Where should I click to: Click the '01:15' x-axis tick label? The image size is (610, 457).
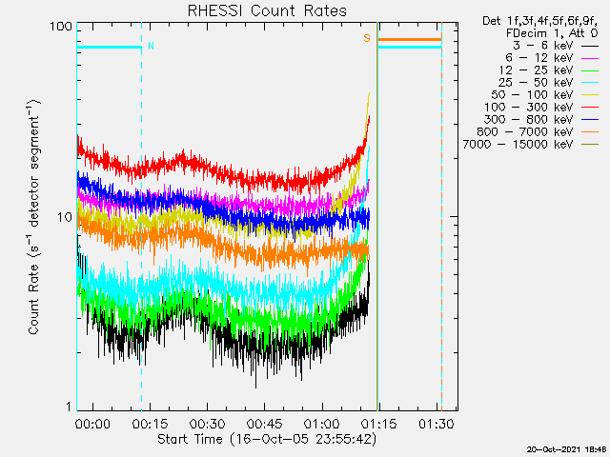(379, 424)
